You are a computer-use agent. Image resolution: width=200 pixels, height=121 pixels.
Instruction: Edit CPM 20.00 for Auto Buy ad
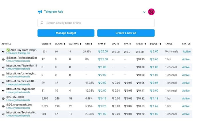click(x=103, y=52)
